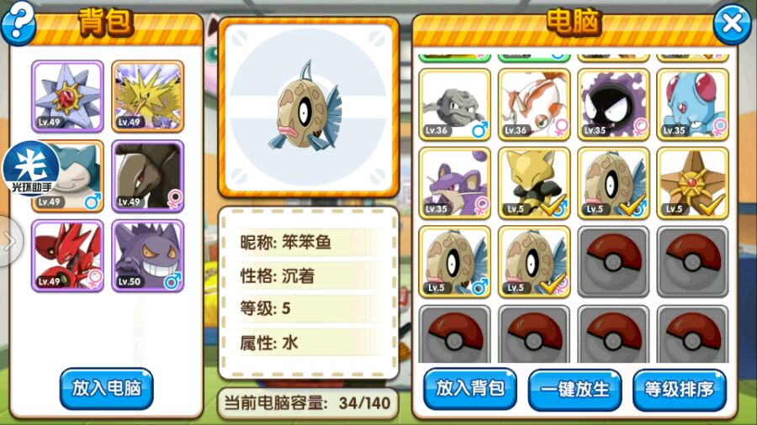The height and width of the screenshot is (425, 757).
Task: Select the red Scizor Lv.49 slot
Action: coord(67,256)
